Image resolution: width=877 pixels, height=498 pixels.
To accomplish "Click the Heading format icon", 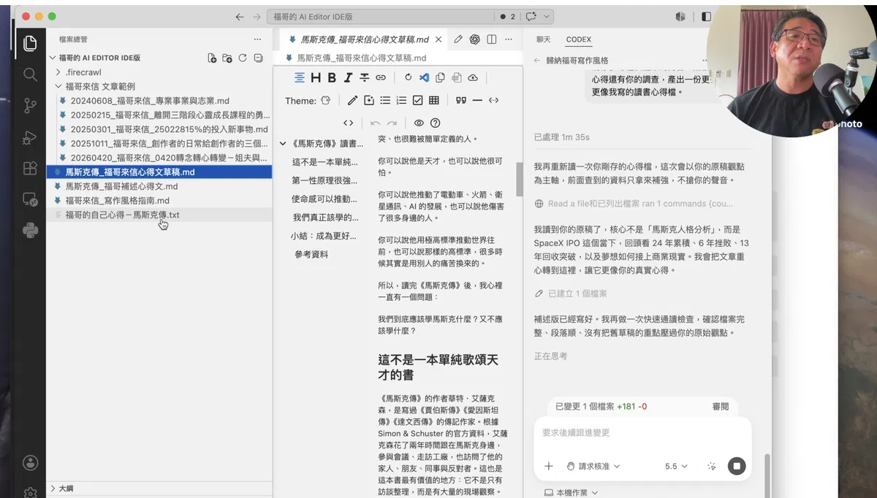I will (x=316, y=77).
